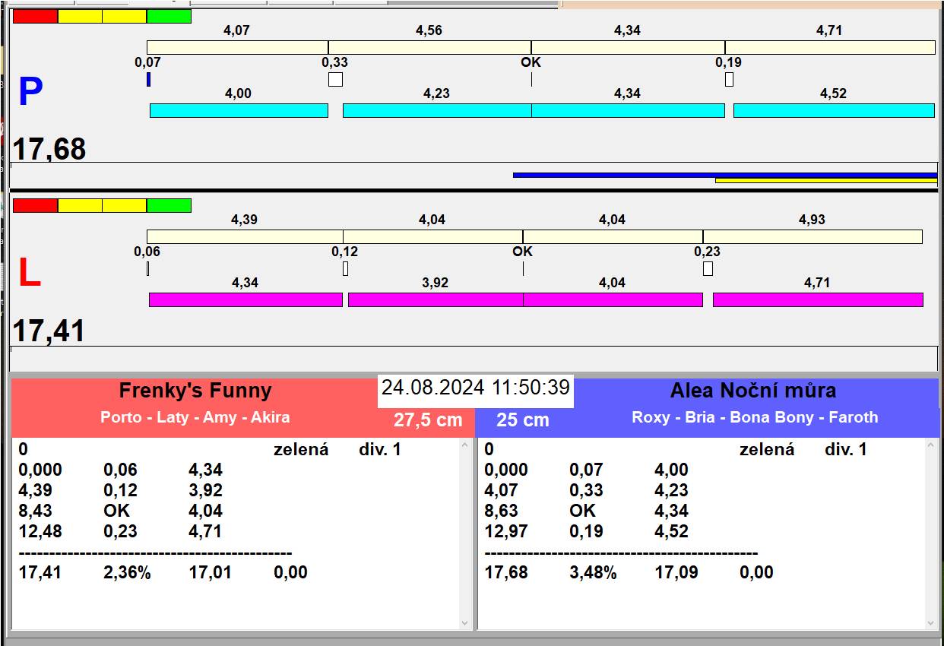Viewport: 944px width, 646px height.
Task: Select the cyan bar labeled 4,00
Action: coord(239,111)
